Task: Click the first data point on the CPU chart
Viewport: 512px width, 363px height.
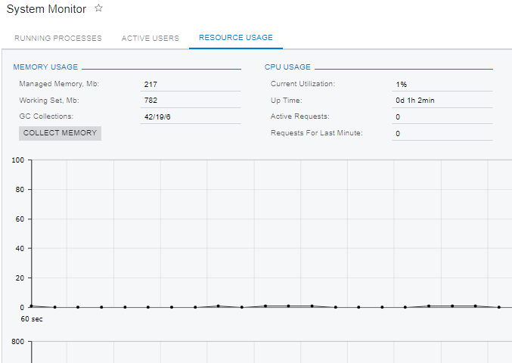Action: pos(31,306)
